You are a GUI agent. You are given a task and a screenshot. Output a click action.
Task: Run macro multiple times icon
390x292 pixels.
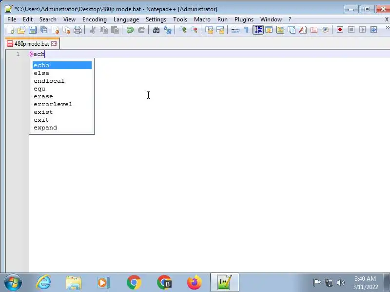tap(373, 30)
